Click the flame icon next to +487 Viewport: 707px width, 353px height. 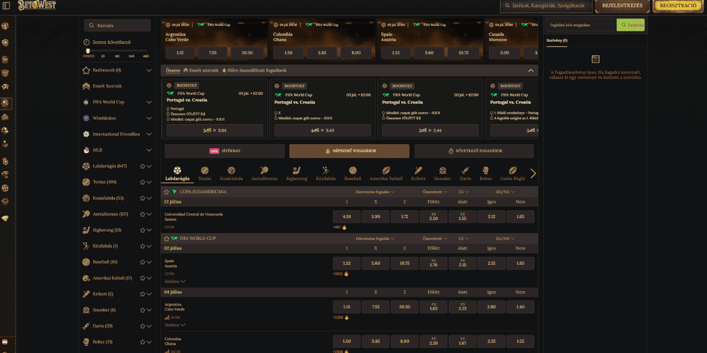pos(345,227)
